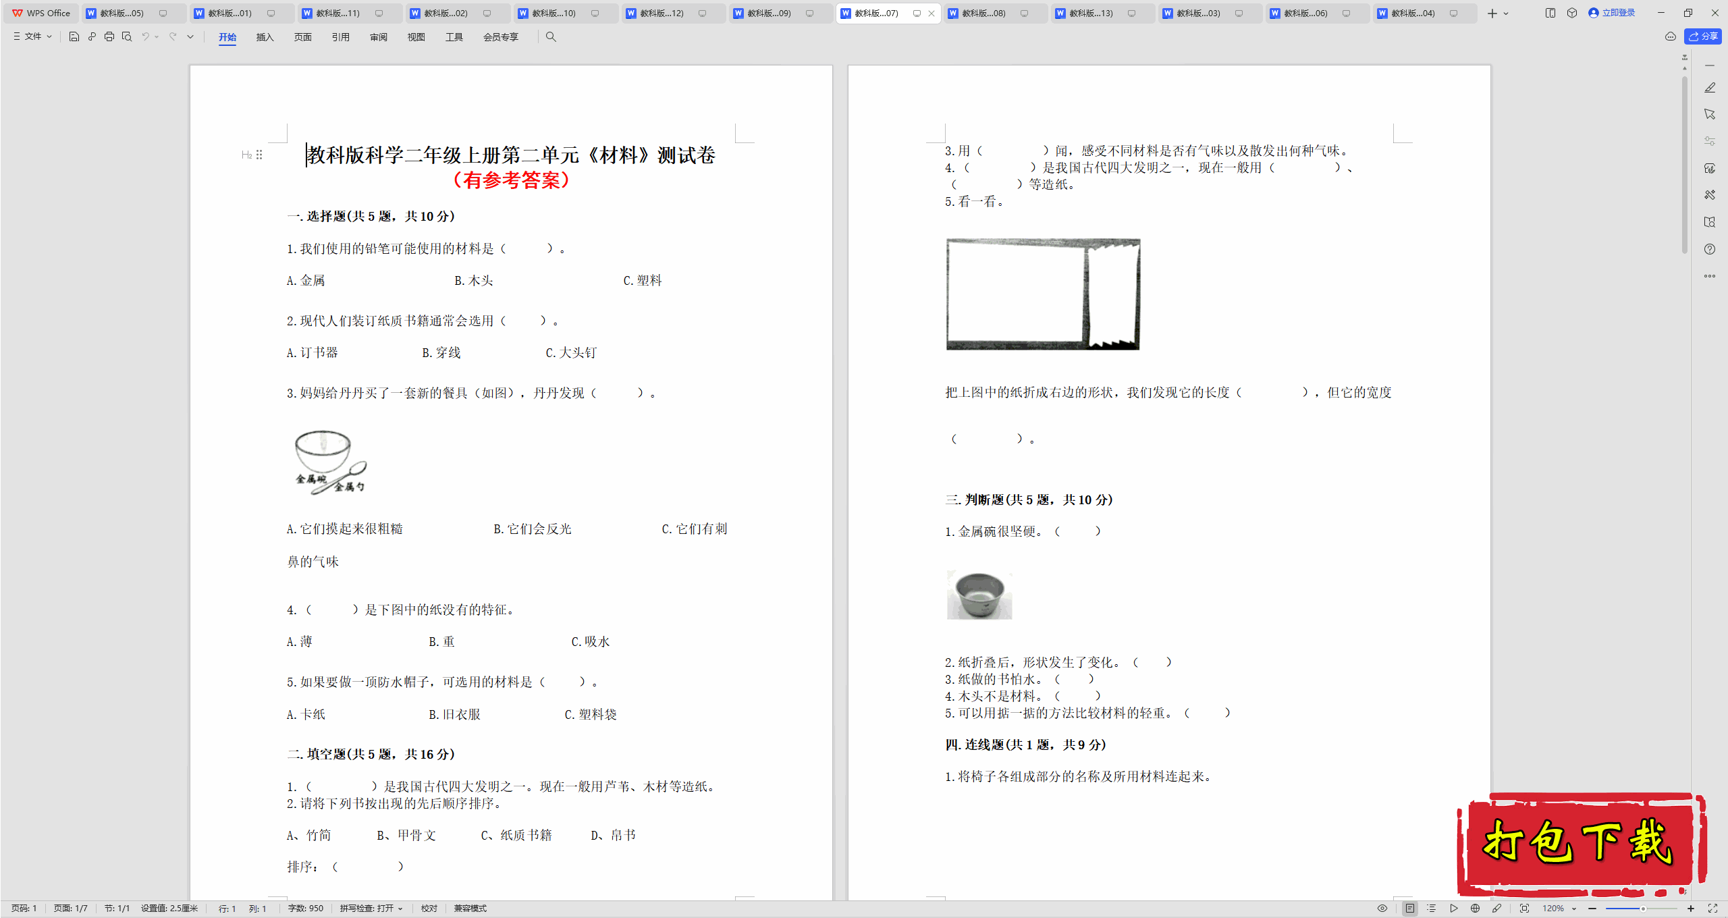Open the 会员专享 ribbon tab
Image resolution: width=1728 pixels, height=918 pixels.
501,37
